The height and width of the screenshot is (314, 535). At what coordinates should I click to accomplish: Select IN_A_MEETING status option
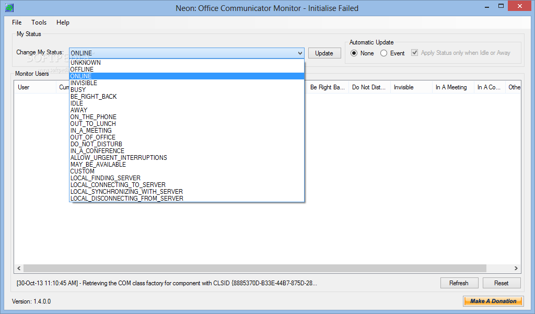(x=187, y=131)
